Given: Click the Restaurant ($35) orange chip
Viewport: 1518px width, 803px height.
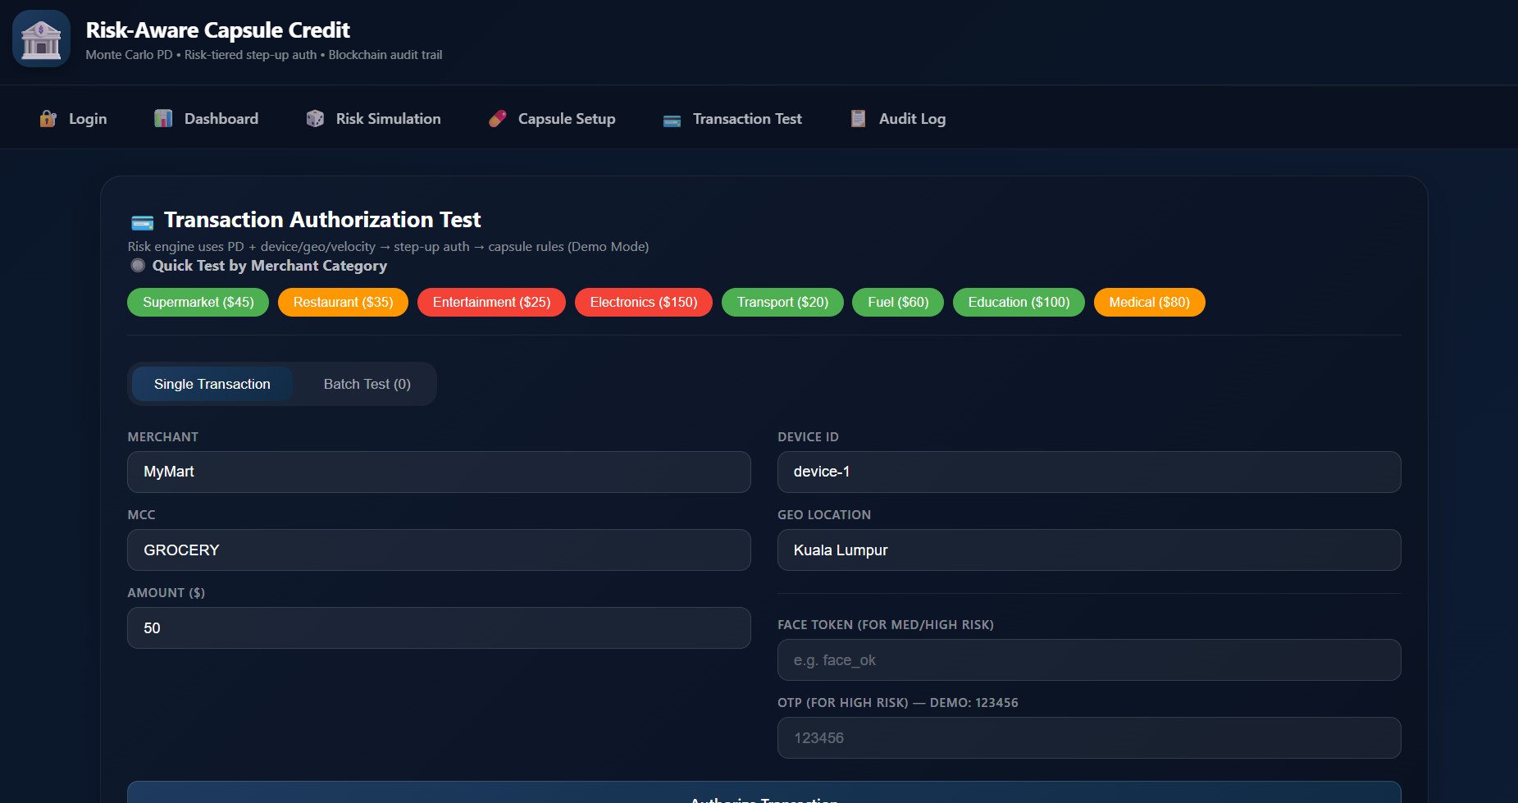Looking at the screenshot, I should (343, 302).
